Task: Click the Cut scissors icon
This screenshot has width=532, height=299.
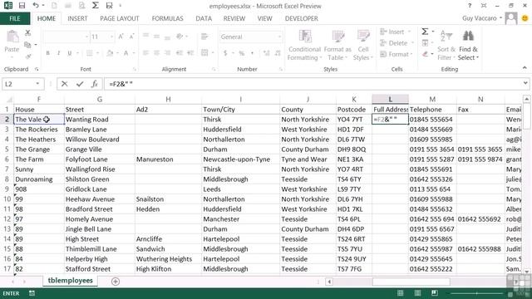Action: point(27,32)
